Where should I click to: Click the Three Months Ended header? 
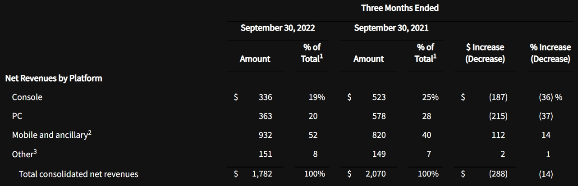coord(399,8)
